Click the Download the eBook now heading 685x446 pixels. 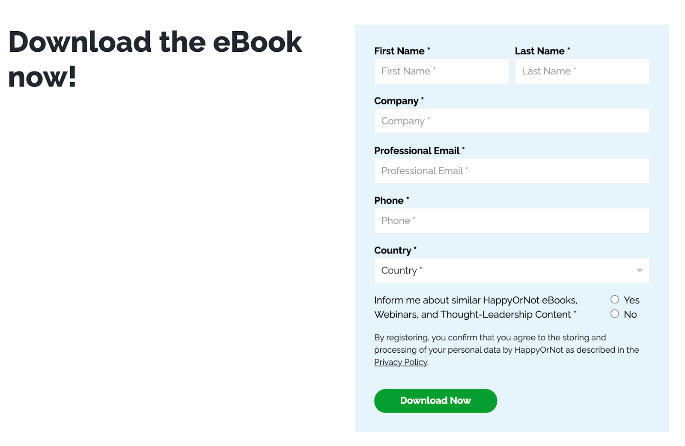tap(155, 59)
